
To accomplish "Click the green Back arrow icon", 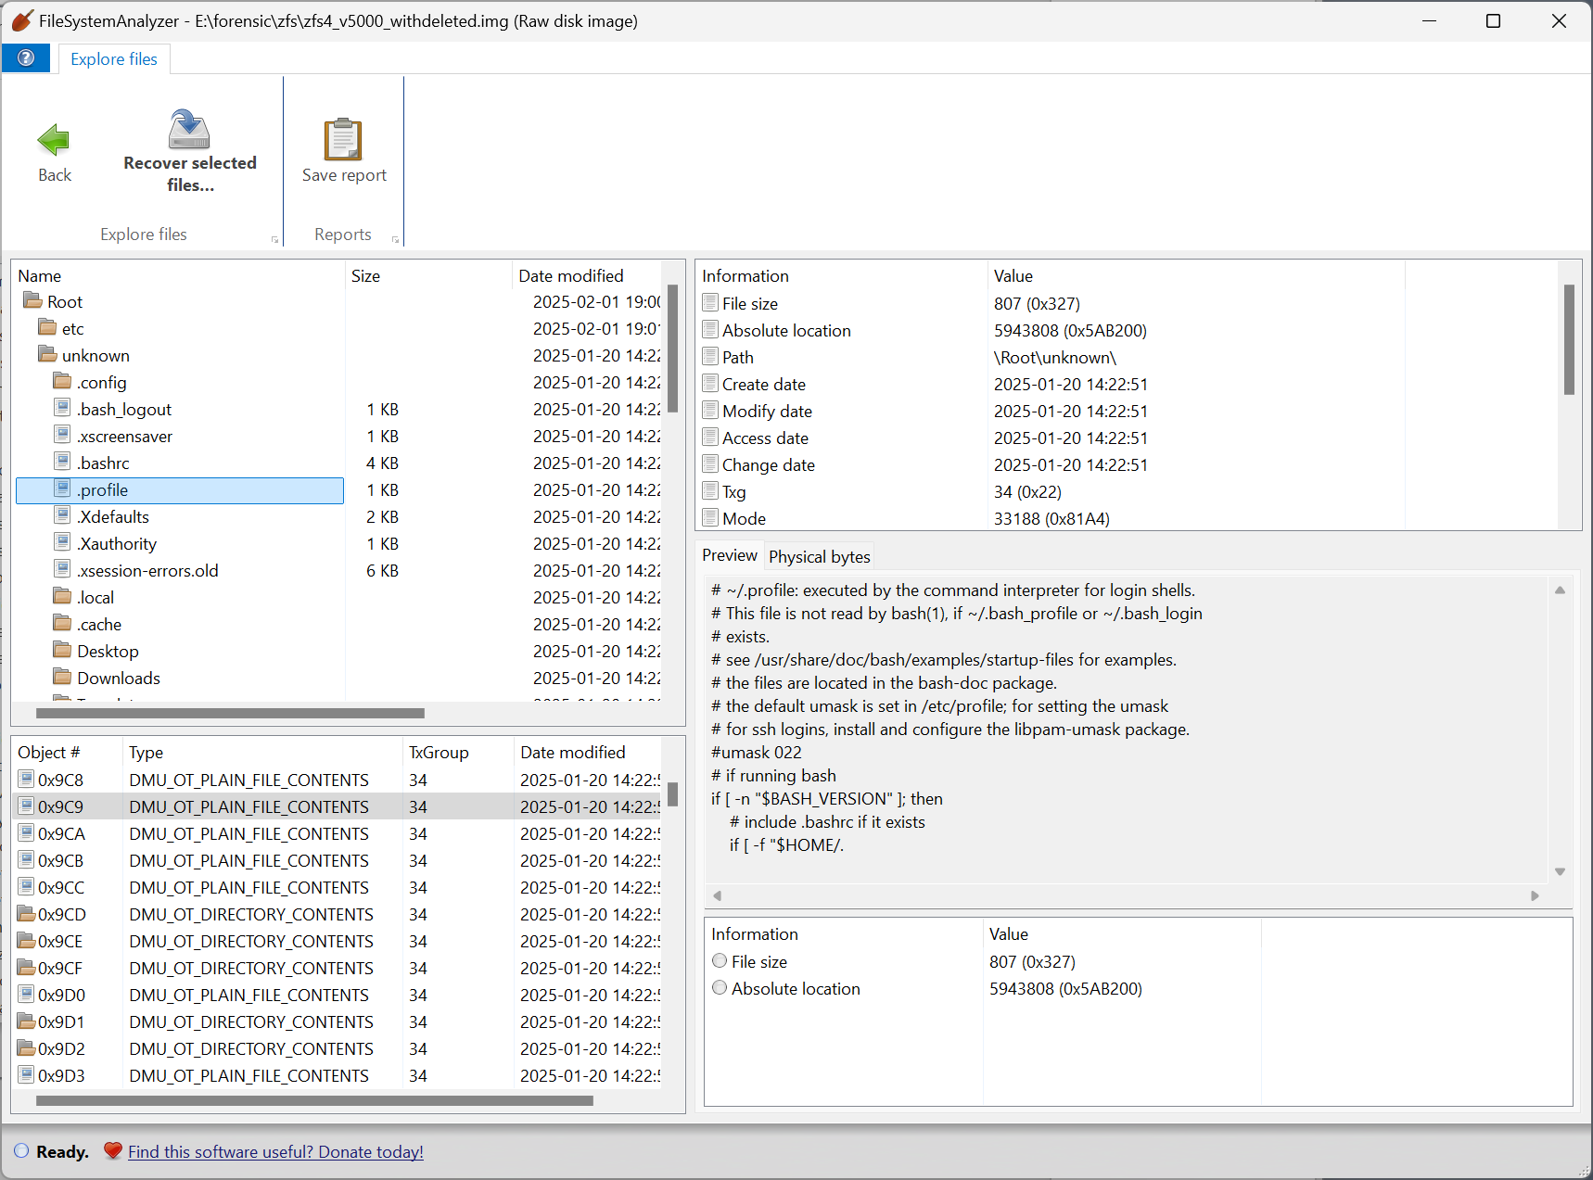I will (54, 140).
